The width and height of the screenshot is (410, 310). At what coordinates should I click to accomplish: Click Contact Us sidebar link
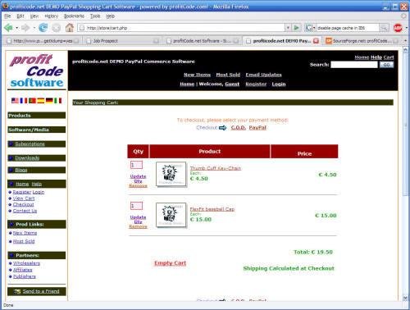click(x=25, y=211)
